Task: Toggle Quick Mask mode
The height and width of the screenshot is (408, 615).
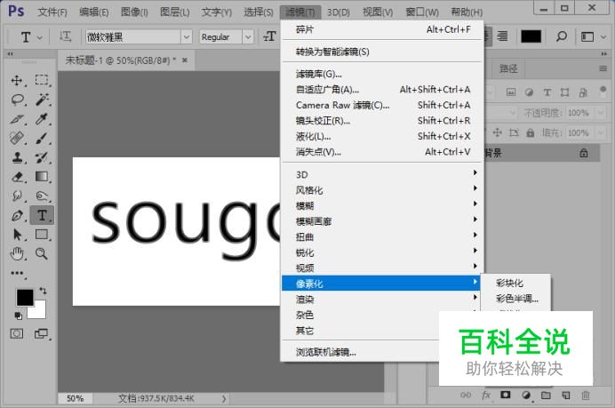Action: pyautogui.click(x=17, y=334)
